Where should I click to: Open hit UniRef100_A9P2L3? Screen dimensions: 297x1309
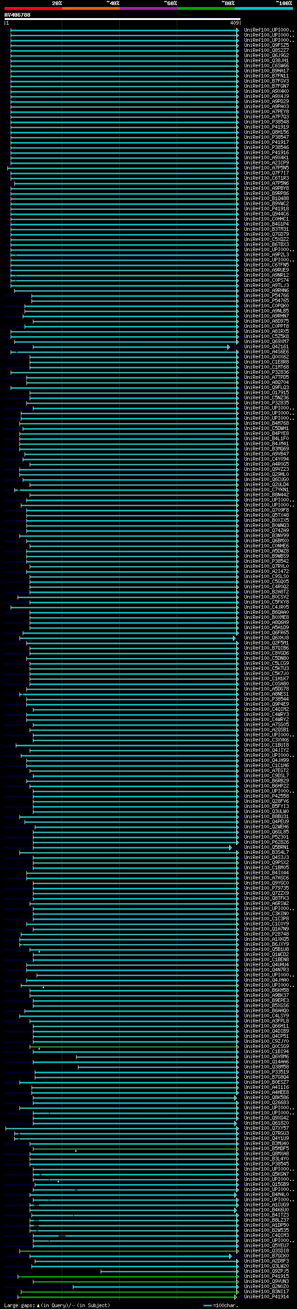coord(266,254)
